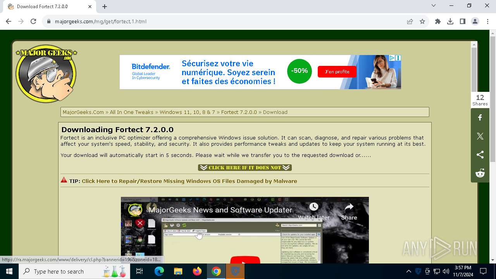The width and height of the screenshot is (496, 279).
Task: Open the MajorGeeks News and Software Updater video title
Action: click(220, 210)
